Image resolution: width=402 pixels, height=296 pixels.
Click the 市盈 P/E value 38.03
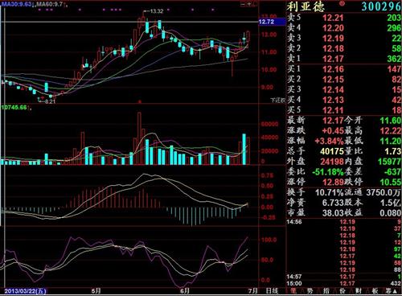(x=333, y=213)
